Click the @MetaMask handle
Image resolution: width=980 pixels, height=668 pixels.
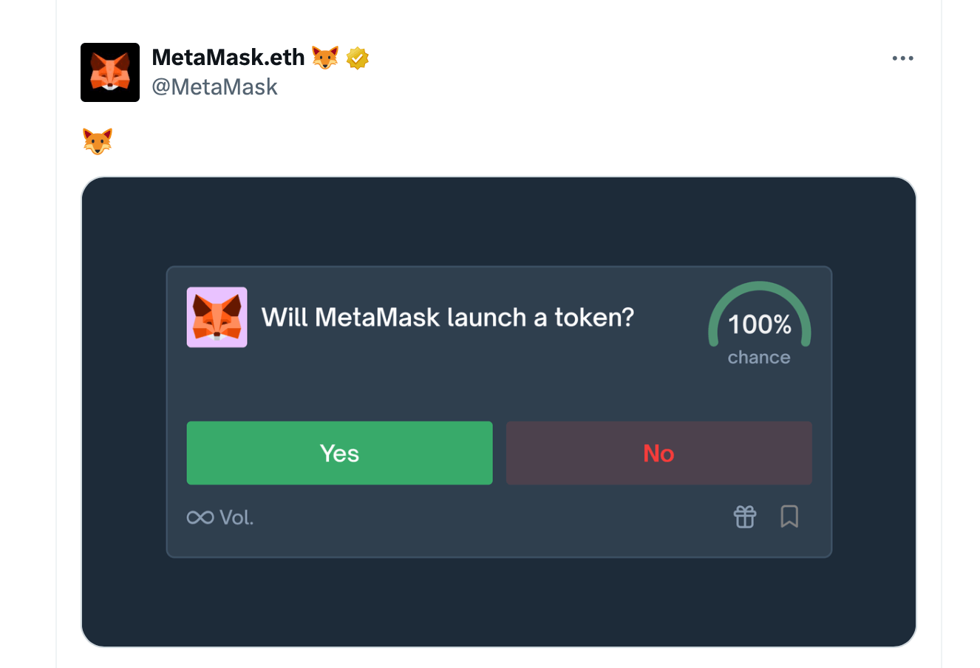[x=215, y=86]
